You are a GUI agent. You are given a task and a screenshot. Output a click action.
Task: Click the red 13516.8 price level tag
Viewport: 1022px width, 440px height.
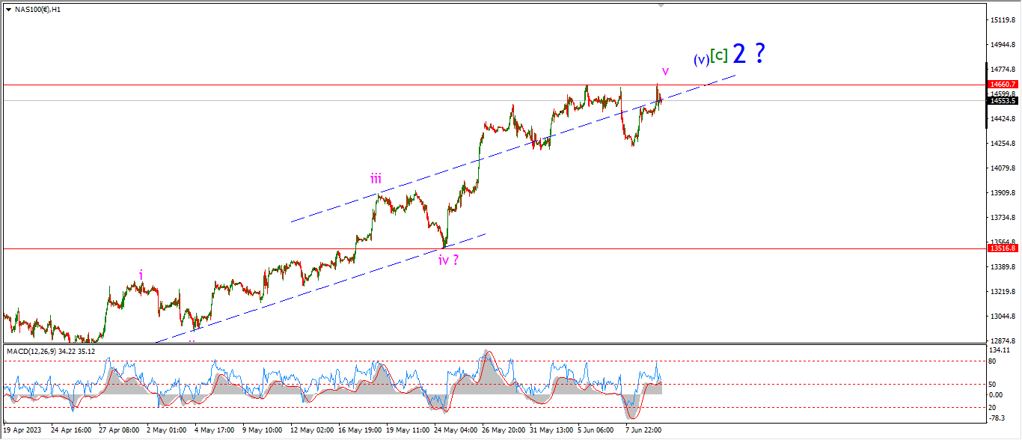coord(1002,248)
